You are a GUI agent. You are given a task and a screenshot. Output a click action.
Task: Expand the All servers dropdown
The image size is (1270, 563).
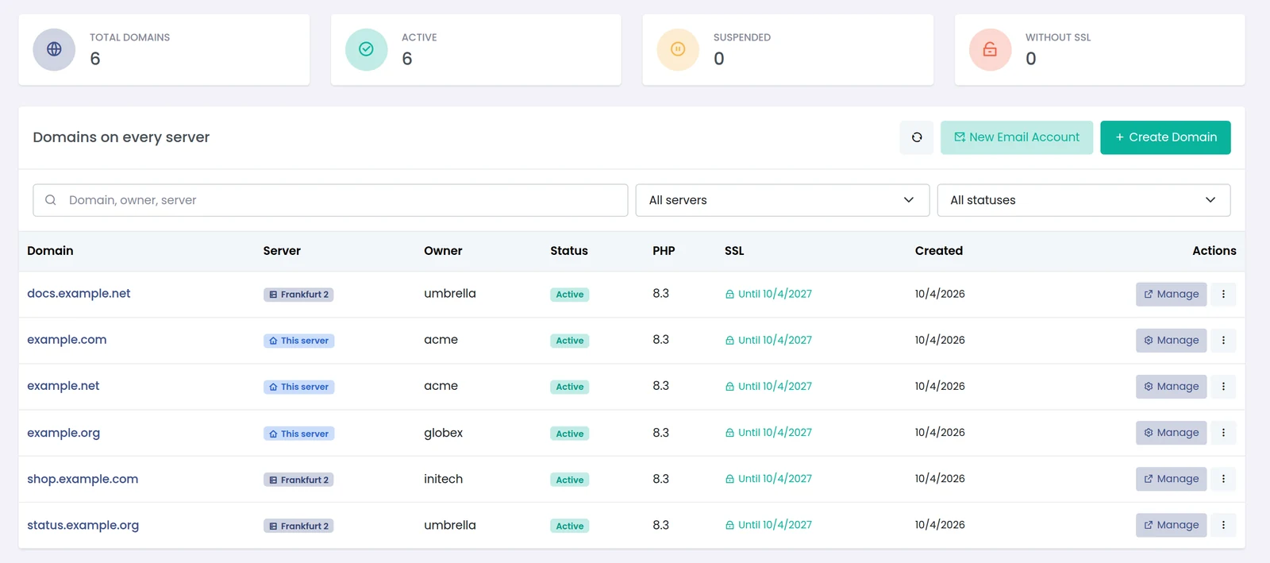point(783,200)
